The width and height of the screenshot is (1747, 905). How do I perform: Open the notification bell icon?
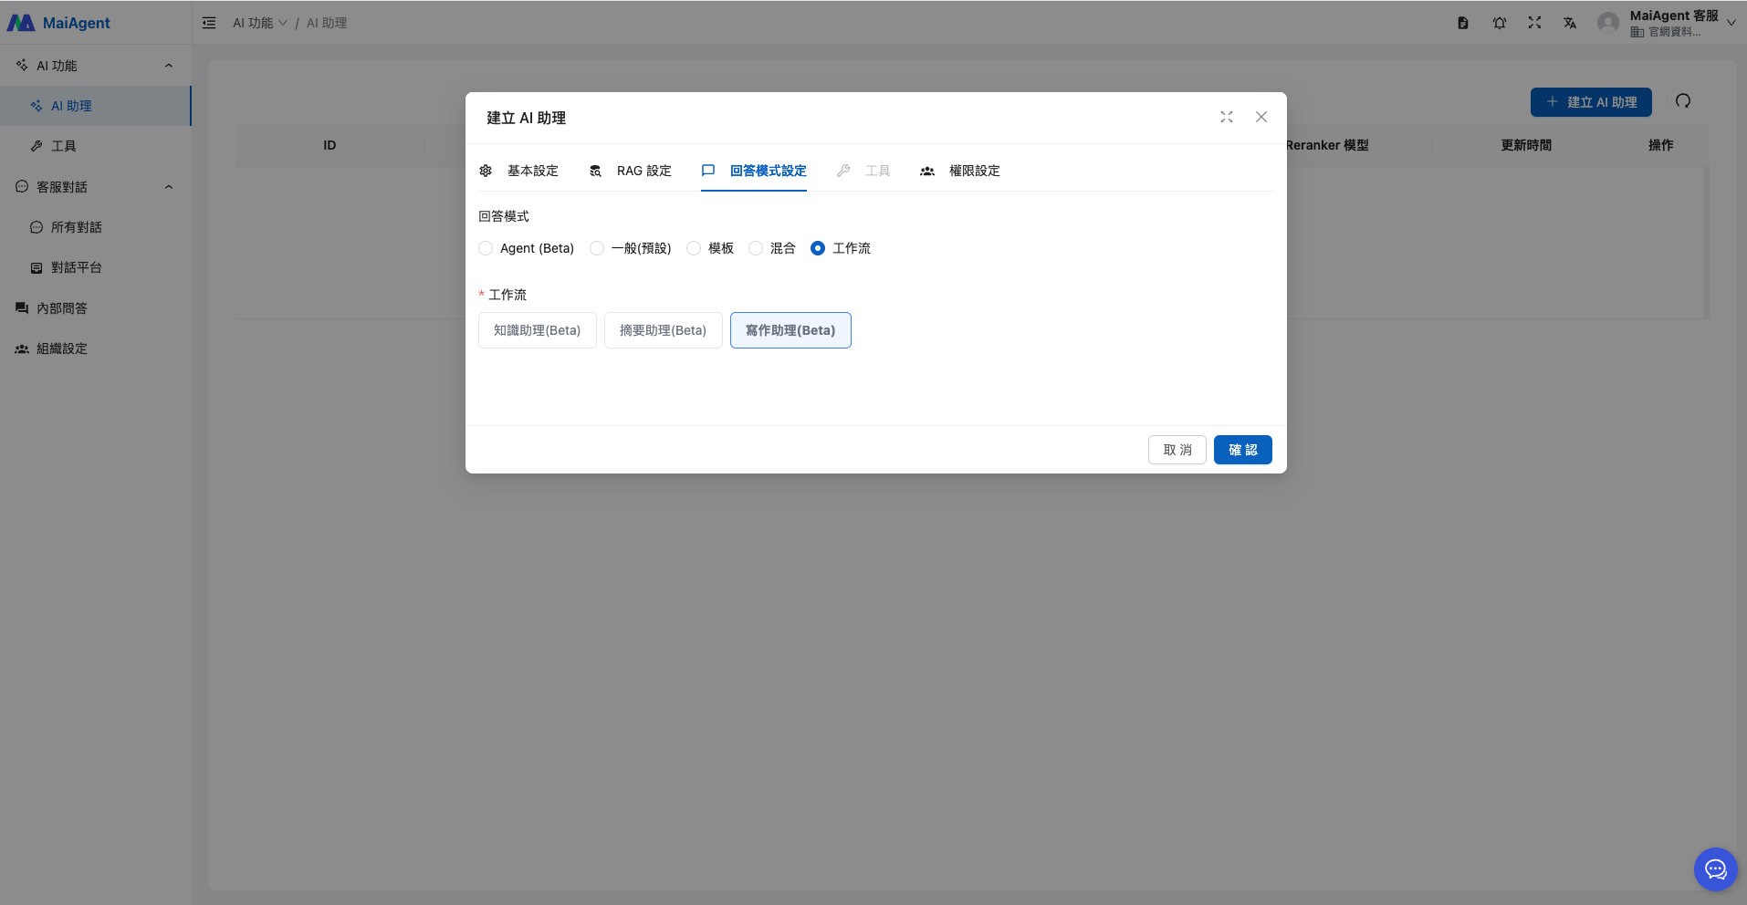[1499, 23]
